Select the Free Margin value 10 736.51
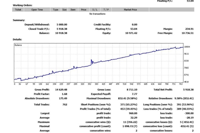This screenshot has width=200, height=133. [188, 33]
